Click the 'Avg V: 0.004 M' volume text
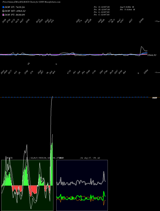Viewport: 160px width, 211px height. click(x=127, y=7)
